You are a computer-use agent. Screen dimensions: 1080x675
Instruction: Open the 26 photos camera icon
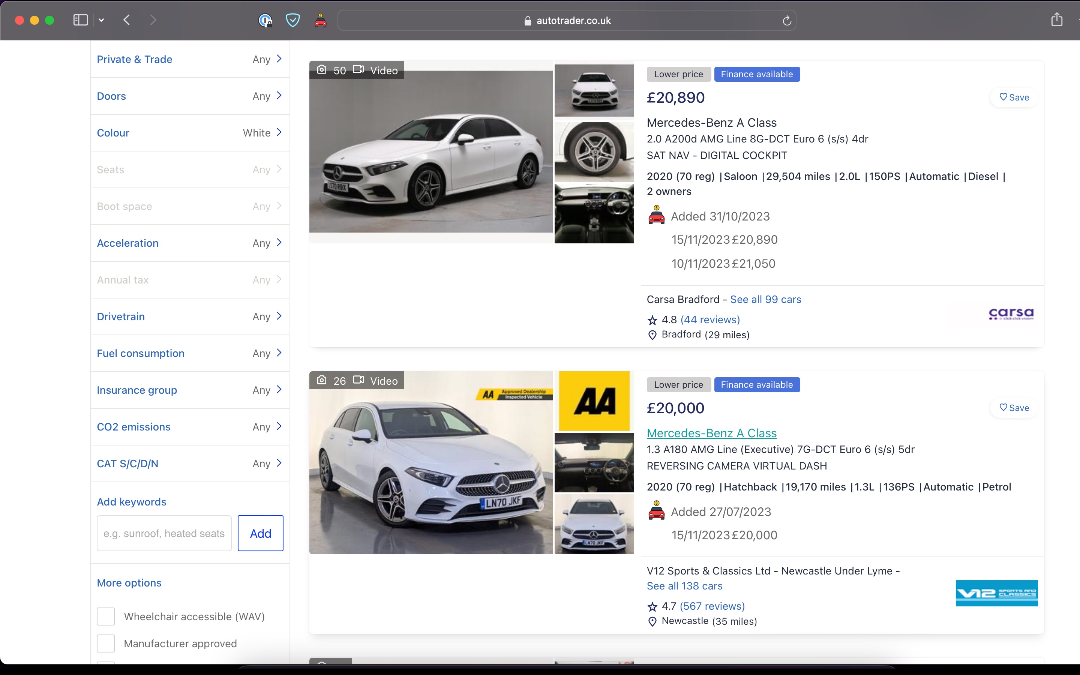click(x=322, y=380)
